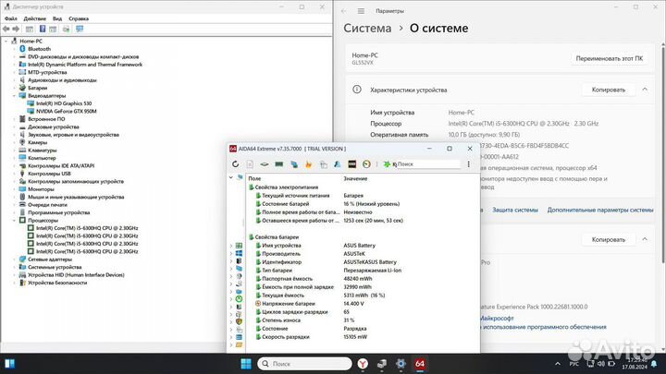The width and height of the screenshot is (666, 374).
Task: Select NVIDIA GeForce GTX 950M device
Action: (65, 111)
